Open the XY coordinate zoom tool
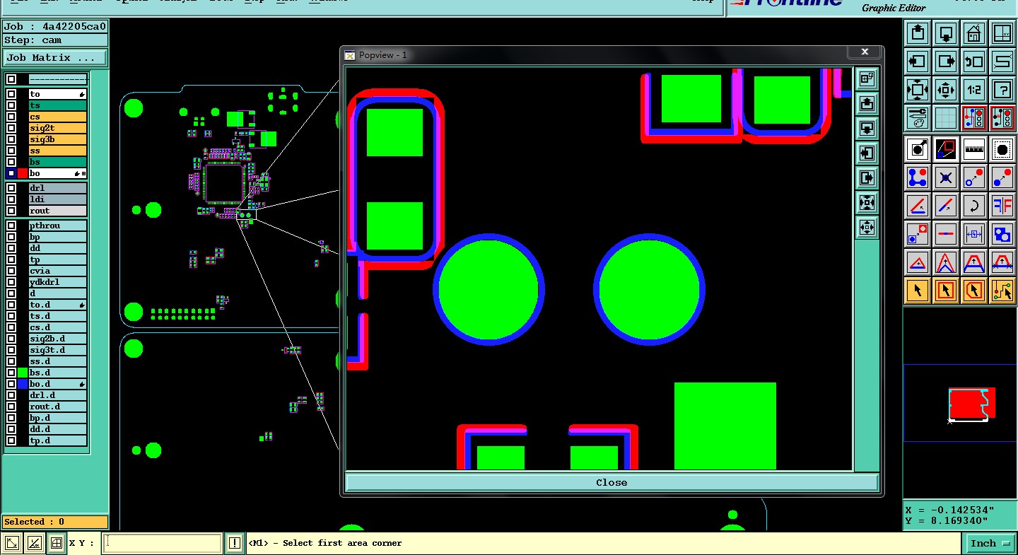Image resolution: width=1018 pixels, height=555 pixels. [x=1002, y=33]
